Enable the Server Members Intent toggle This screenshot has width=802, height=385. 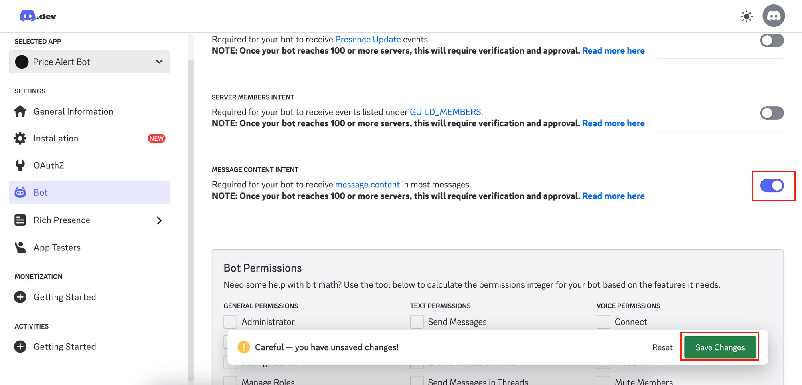[x=771, y=113]
